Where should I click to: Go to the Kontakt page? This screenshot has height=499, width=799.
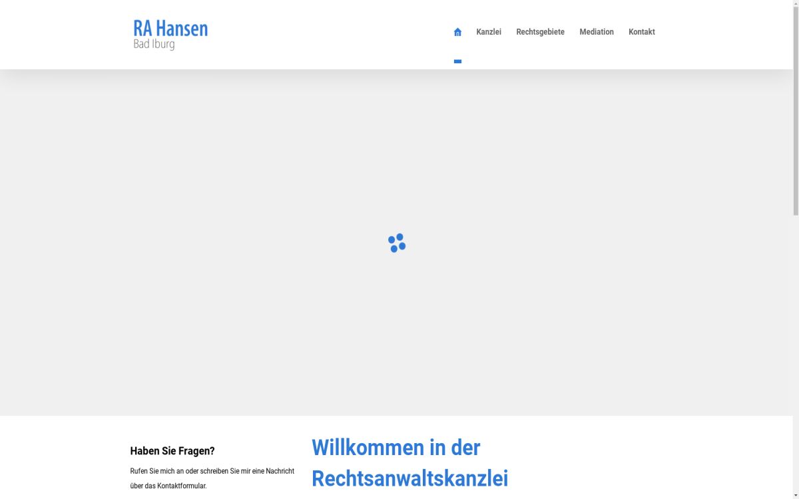(x=641, y=31)
